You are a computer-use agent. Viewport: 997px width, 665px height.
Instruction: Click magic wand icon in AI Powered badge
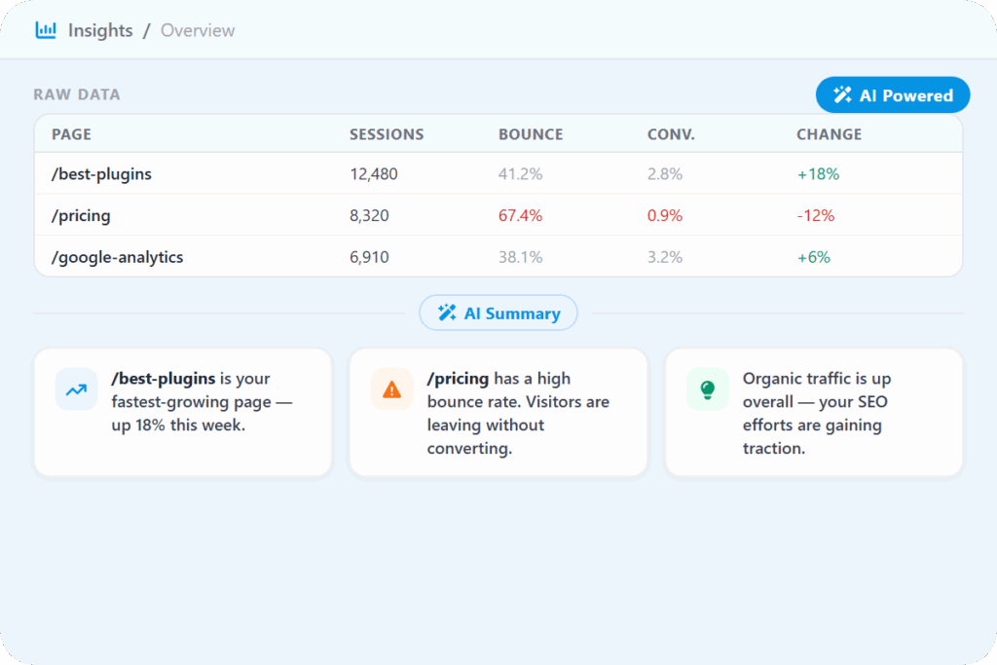(842, 95)
